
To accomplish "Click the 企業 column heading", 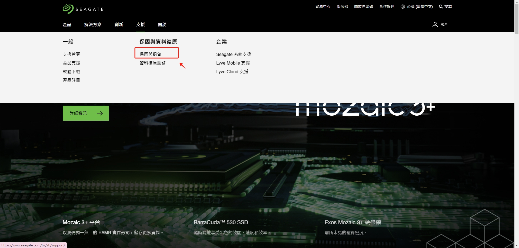I will (221, 42).
